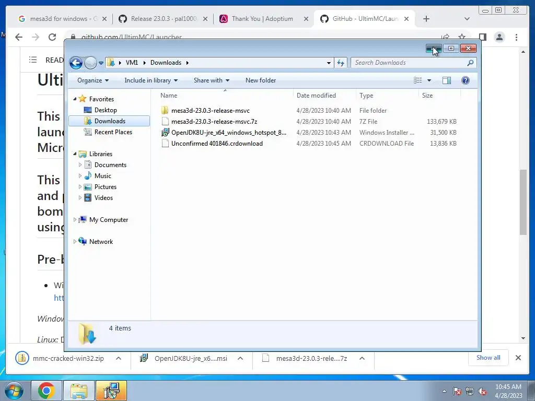Viewport: 535px width, 401px height.
Task: Open Include in library menu
Action: pyautogui.click(x=151, y=80)
